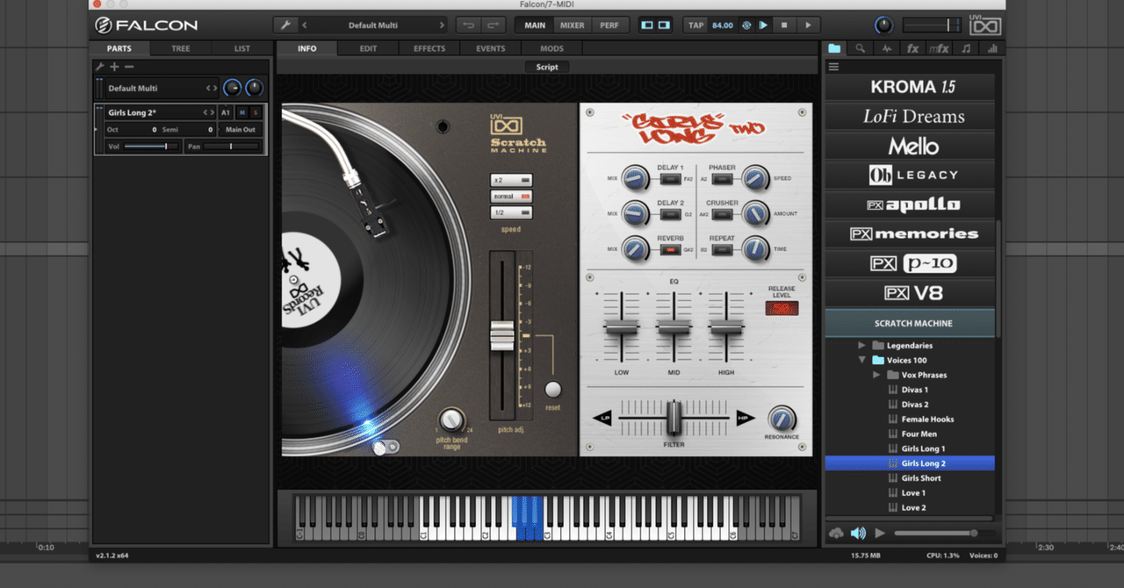
Task: Open the Default Multi preset arrows in Parts
Action: pyautogui.click(x=211, y=89)
